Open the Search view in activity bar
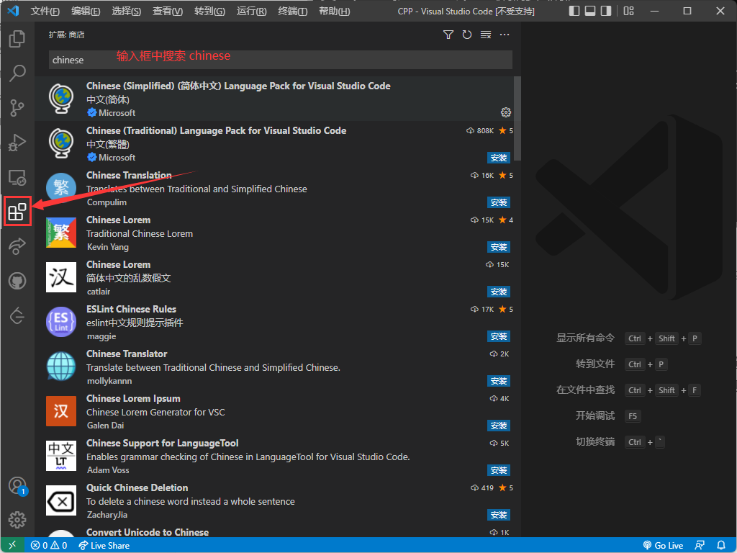737x553 pixels. (17, 73)
